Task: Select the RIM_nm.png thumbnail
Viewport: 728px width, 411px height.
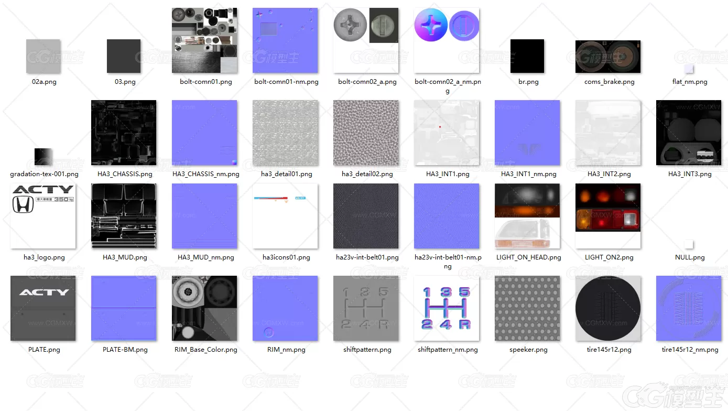Action: pos(285,308)
